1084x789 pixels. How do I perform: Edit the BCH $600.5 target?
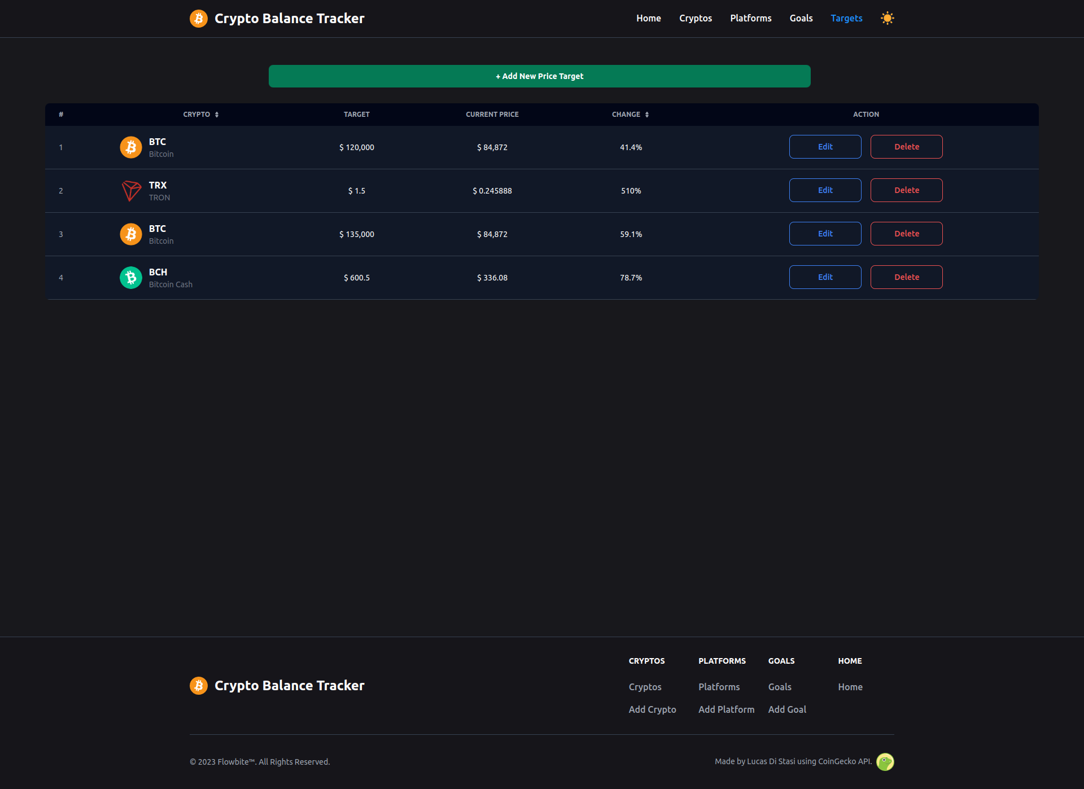tap(825, 277)
